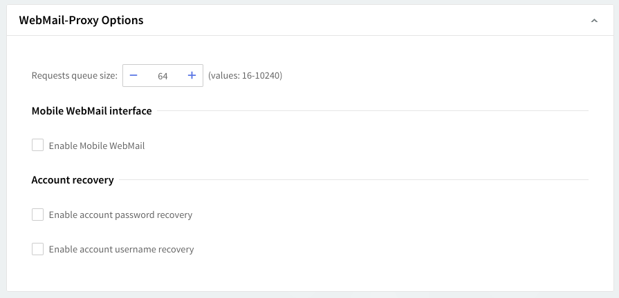
Task: Click the '(values: 16-10240)' hint text
Action: pyautogui.click(x=245, y=76)
